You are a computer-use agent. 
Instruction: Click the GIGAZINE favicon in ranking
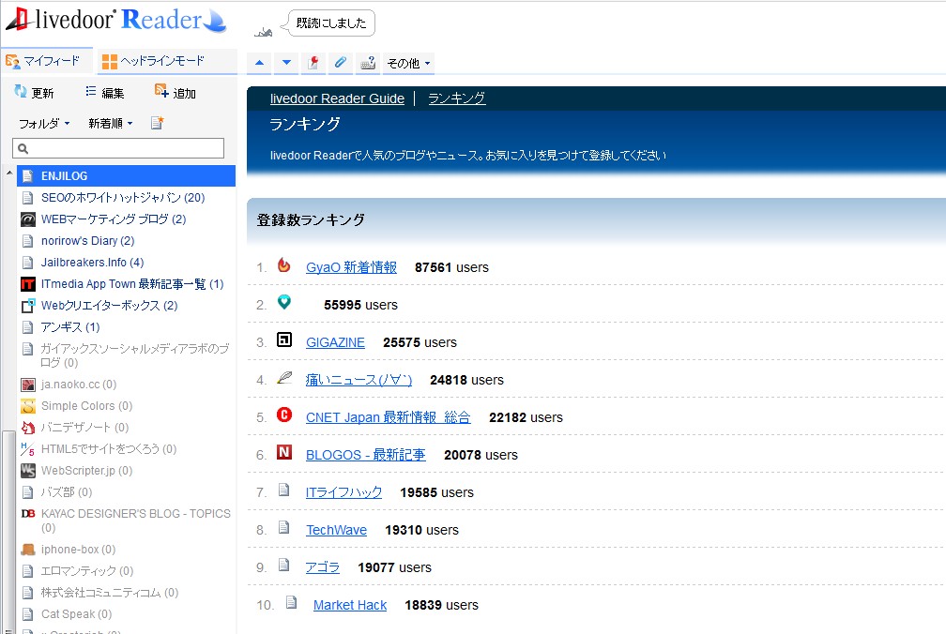click(x=283, y=340)
